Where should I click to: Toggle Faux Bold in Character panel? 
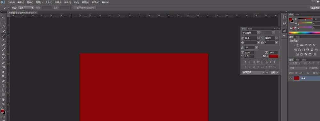pyautogui.click(x=245, y=62)
